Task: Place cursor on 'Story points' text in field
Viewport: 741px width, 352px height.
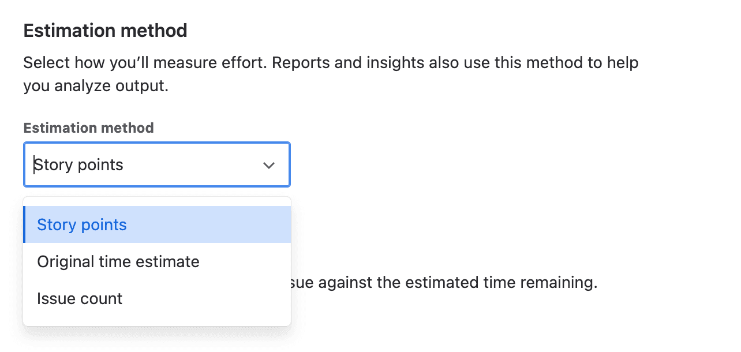Action: (x=78, y=165)
